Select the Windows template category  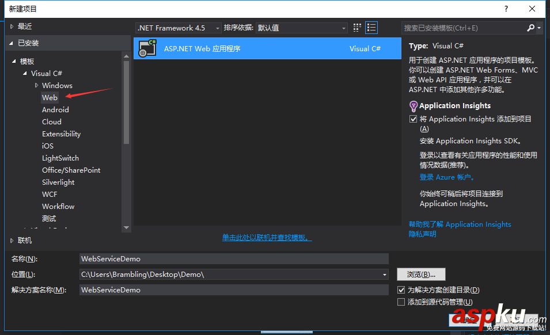tap(57, 85)
